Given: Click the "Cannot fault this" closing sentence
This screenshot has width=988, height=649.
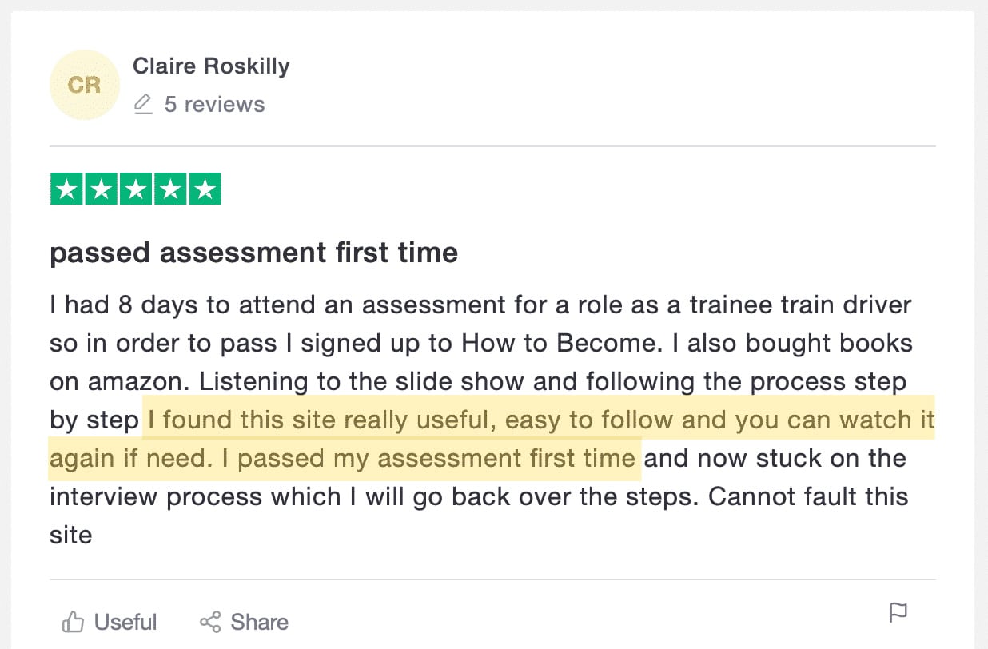Looking at the screenshot, I should [808, 496].
